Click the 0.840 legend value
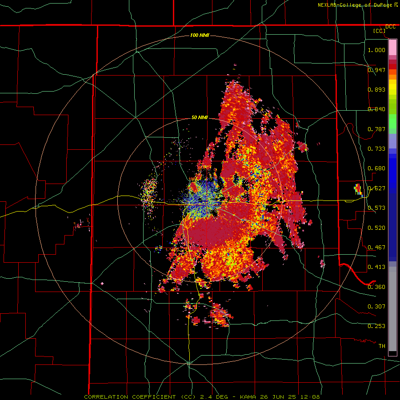The height and width of the screenshot is (400, 400). pos(376,109)
